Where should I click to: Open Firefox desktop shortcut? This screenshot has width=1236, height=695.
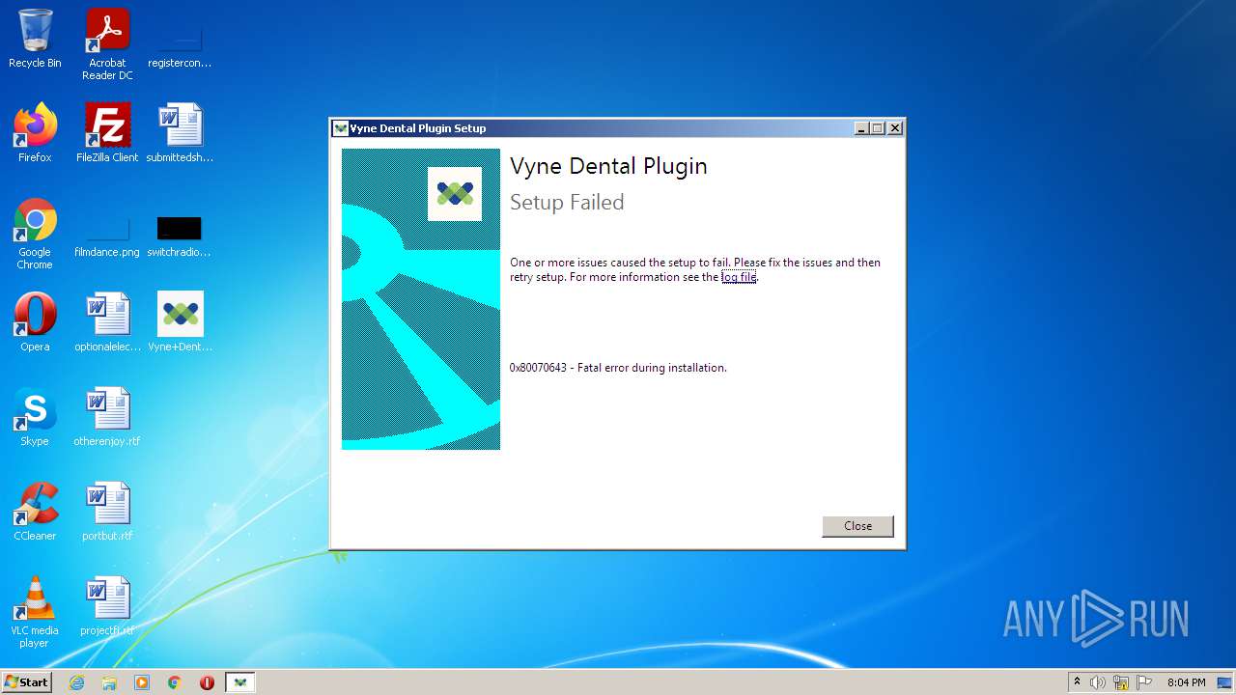[x=35, y=133]
